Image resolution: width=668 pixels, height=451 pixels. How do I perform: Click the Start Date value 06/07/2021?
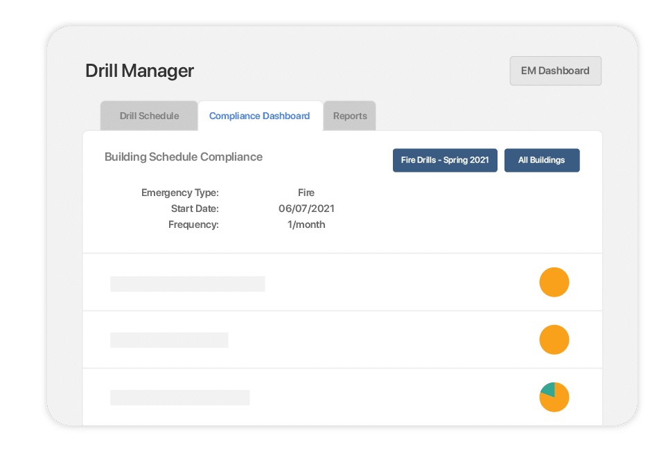(306, 208)
